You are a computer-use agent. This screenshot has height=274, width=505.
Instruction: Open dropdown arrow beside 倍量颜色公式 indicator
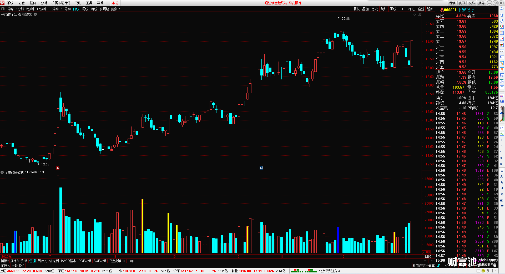click(2, 172)
